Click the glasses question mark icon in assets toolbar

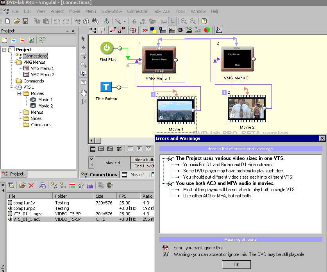coord(81,185)
